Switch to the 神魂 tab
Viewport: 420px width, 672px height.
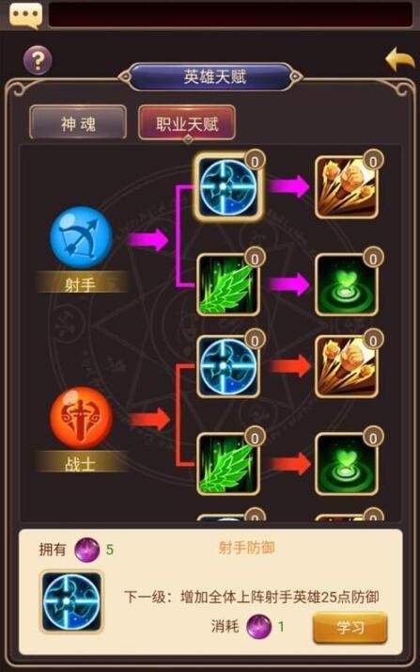pyautogui.click(x=78, y=123)
